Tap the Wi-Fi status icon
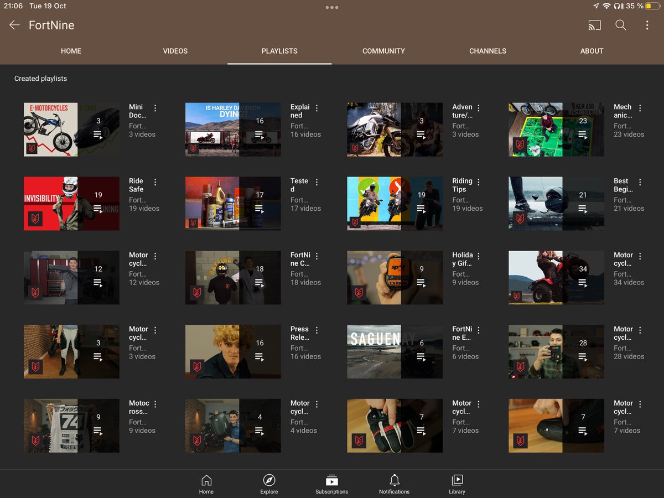The image size is (664, 498). [606, 6]
